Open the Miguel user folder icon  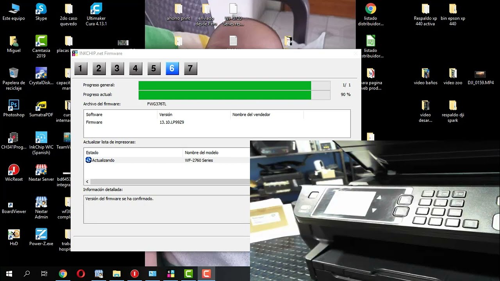point(14,44)
